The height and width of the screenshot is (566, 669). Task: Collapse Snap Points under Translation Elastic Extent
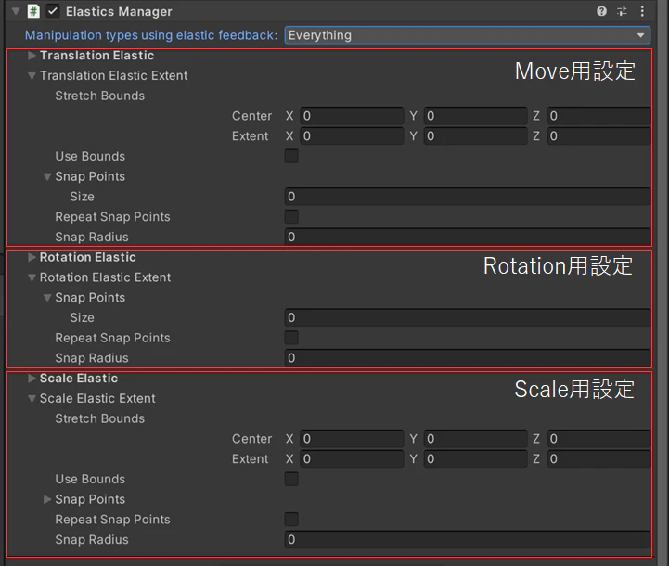(47, 176)
